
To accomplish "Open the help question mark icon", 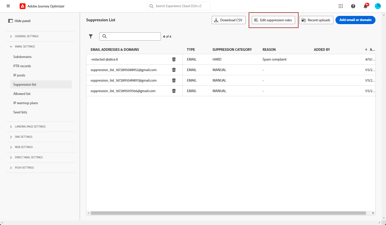I will (x=353, y=6).
